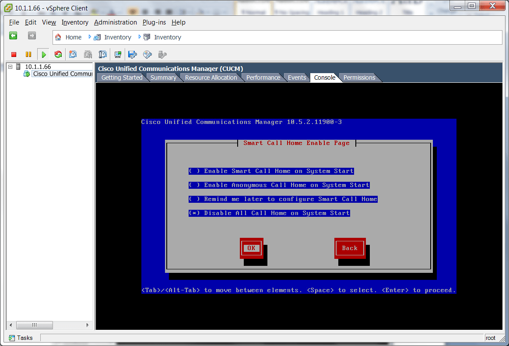Click the tree scrollbar left arrow
This screenshot has width=509, height=346.
coord(11,325)
